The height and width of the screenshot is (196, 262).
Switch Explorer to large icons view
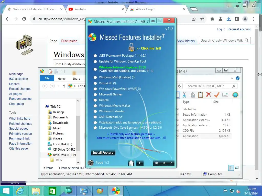coord(237,168)
